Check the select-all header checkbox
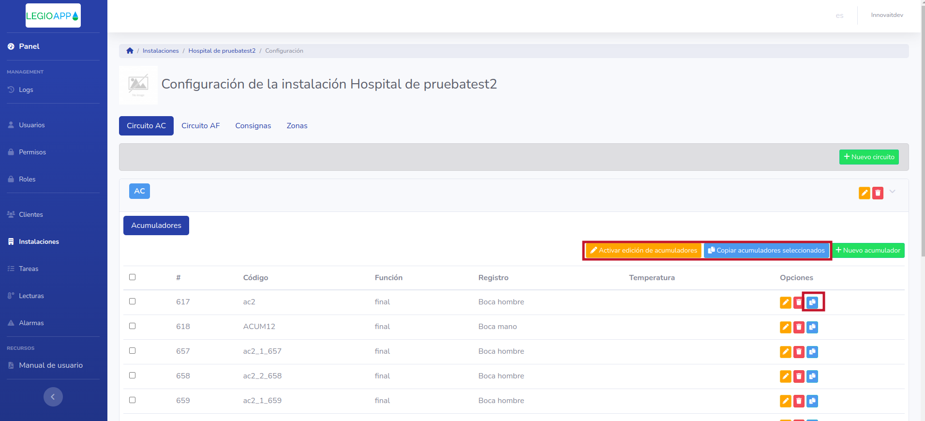The height and width of the screenshot is (421, 925). coord(132,277)
